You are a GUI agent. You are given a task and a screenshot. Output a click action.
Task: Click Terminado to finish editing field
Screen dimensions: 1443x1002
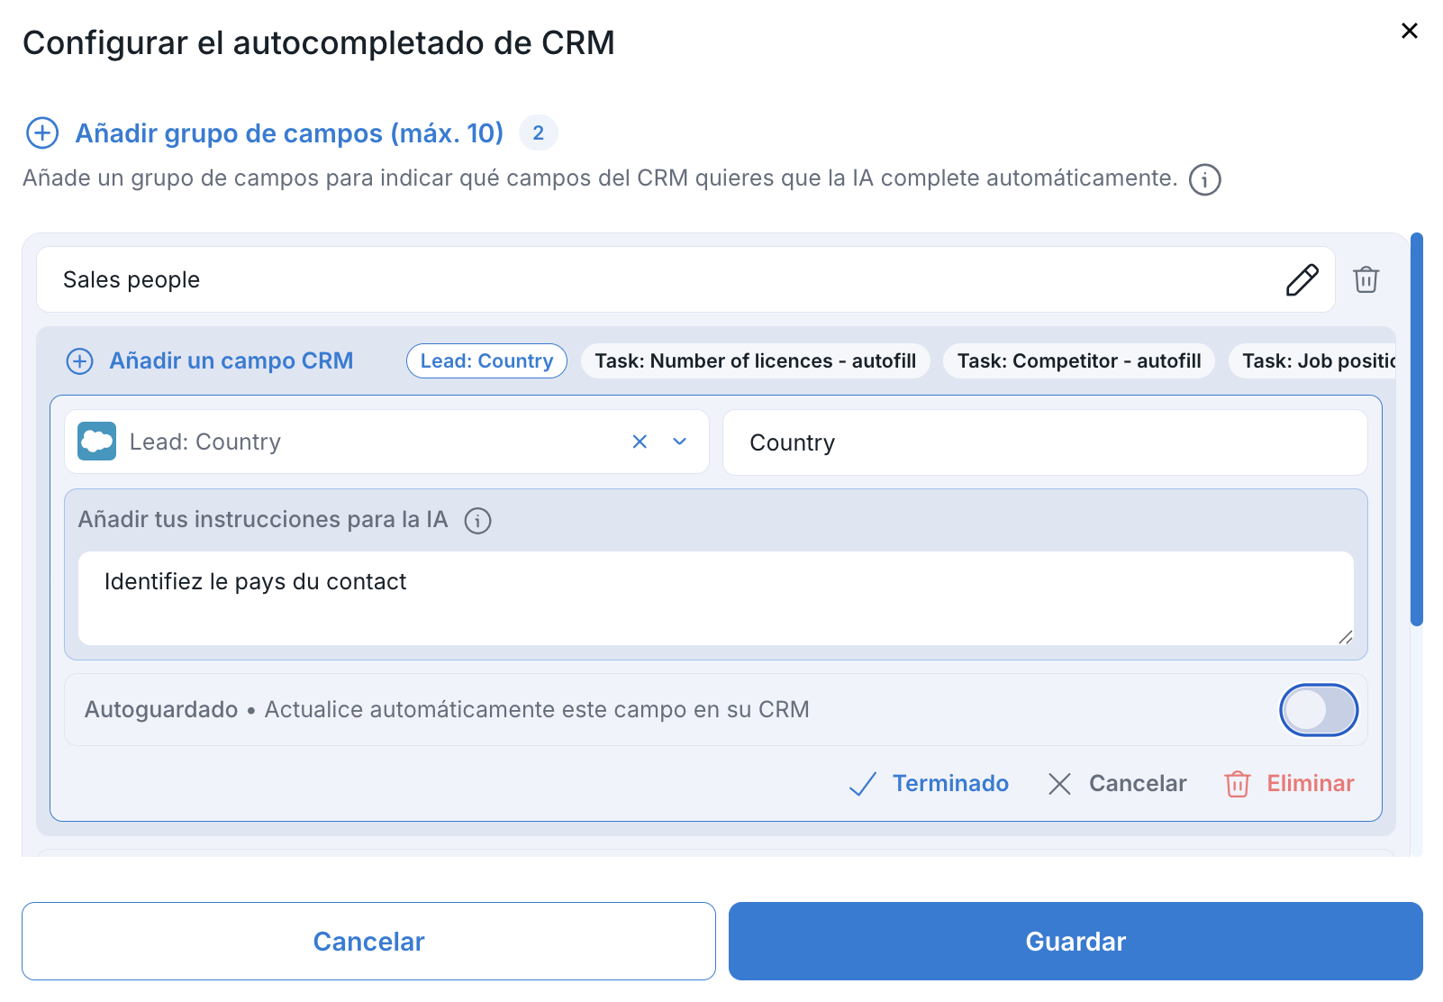[930, 784]
